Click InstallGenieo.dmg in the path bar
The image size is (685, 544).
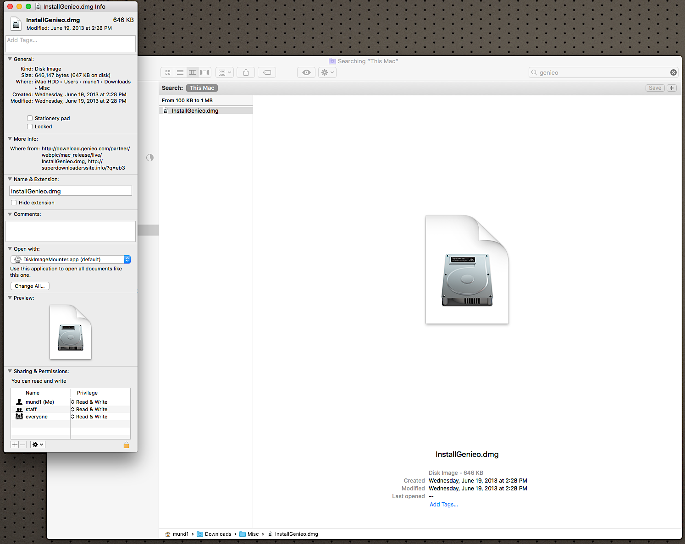(293, 534)
